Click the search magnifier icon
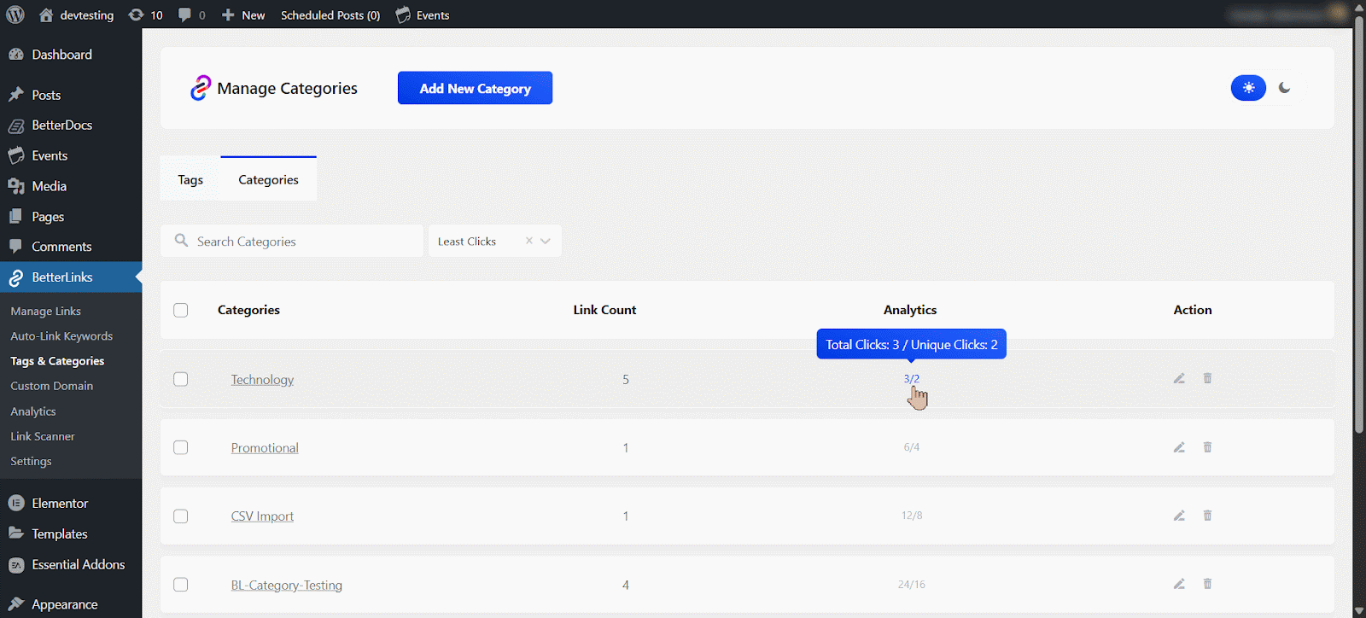 181,241
